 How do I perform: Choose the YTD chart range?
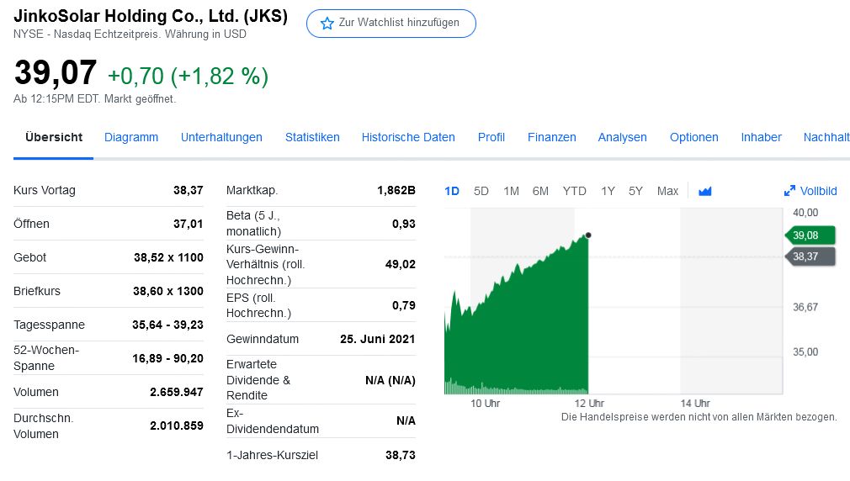574,191
